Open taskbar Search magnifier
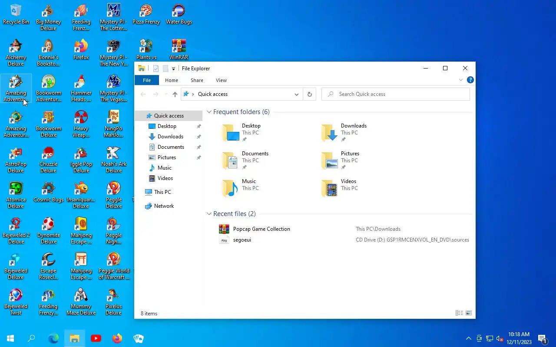Viewport: 556px width, 347px height. [31, 338]
